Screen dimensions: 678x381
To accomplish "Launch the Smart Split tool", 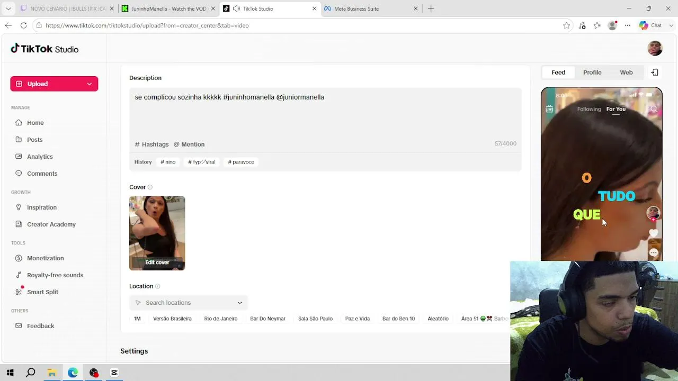I will click(42, 292).
